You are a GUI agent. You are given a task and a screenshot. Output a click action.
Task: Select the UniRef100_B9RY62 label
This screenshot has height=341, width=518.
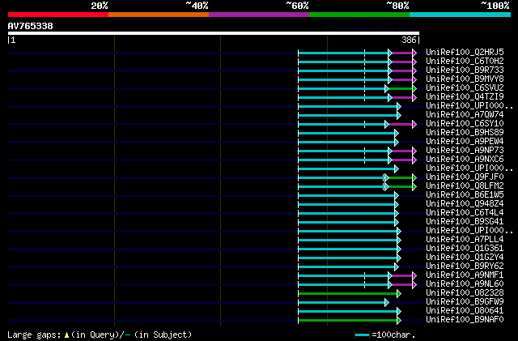point(465,266)
